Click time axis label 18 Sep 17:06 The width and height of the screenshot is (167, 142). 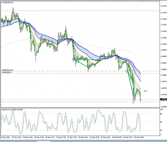pos(39,137)
